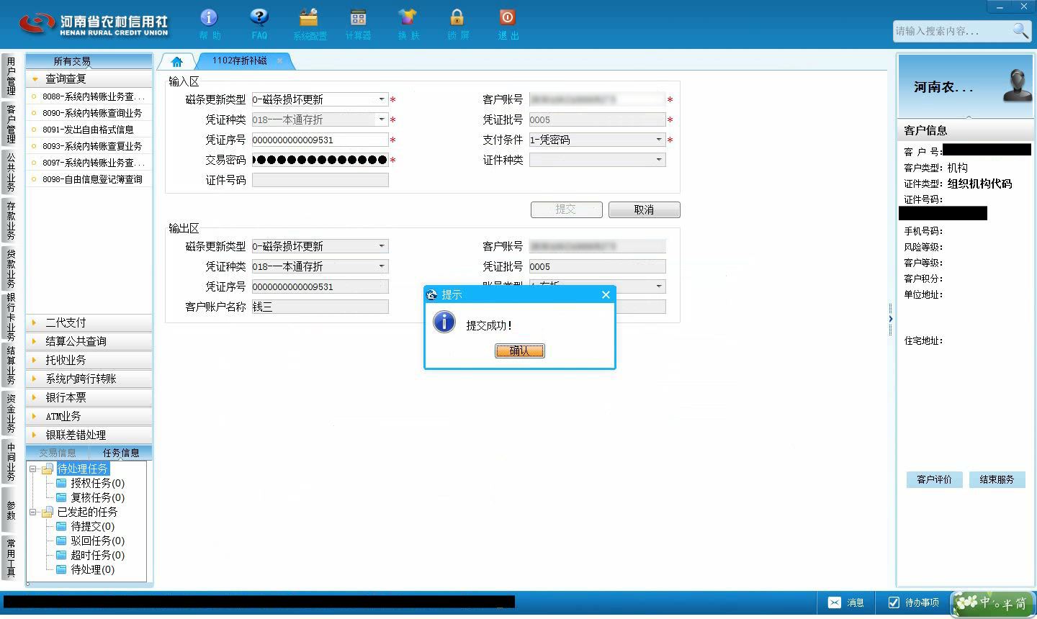Open 银行卡业务 side tab
This screenshot has height=619, width=1037.
click(x=11, y=317)
